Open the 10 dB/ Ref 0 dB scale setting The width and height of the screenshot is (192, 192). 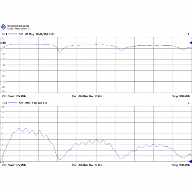click(x=45, y=34)
